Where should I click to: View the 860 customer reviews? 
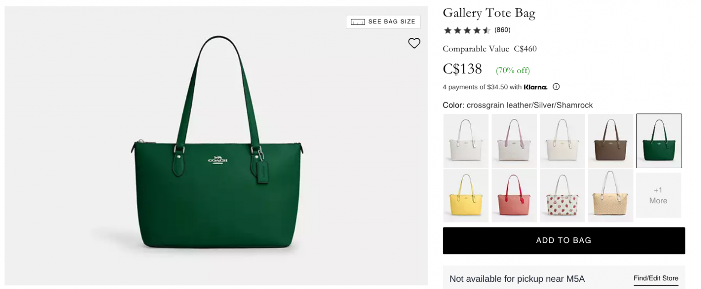point(502,30)
